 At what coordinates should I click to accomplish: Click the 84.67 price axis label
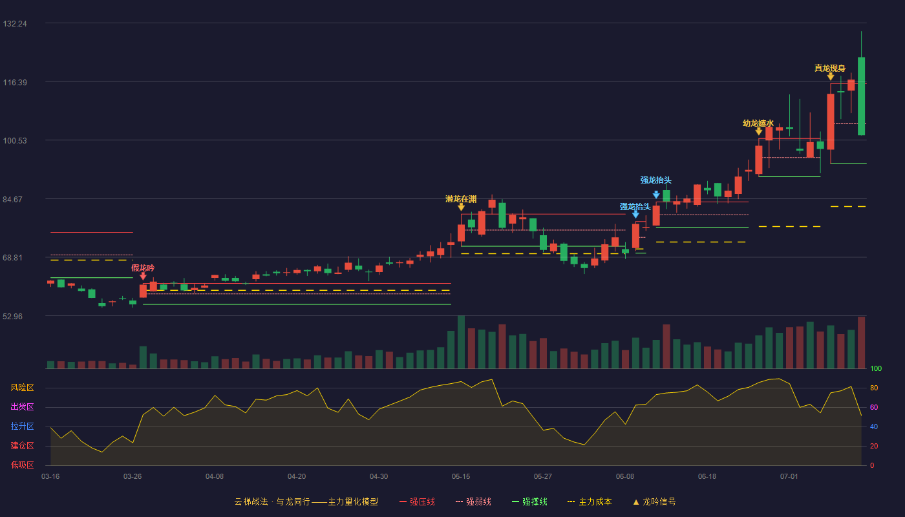[13, 199]
